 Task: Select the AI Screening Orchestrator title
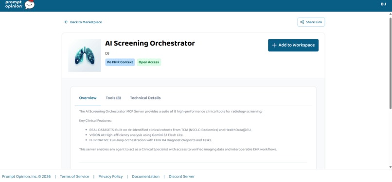click(150, 43)
